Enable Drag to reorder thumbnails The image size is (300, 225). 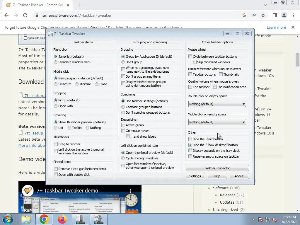(x=56, y=144)
